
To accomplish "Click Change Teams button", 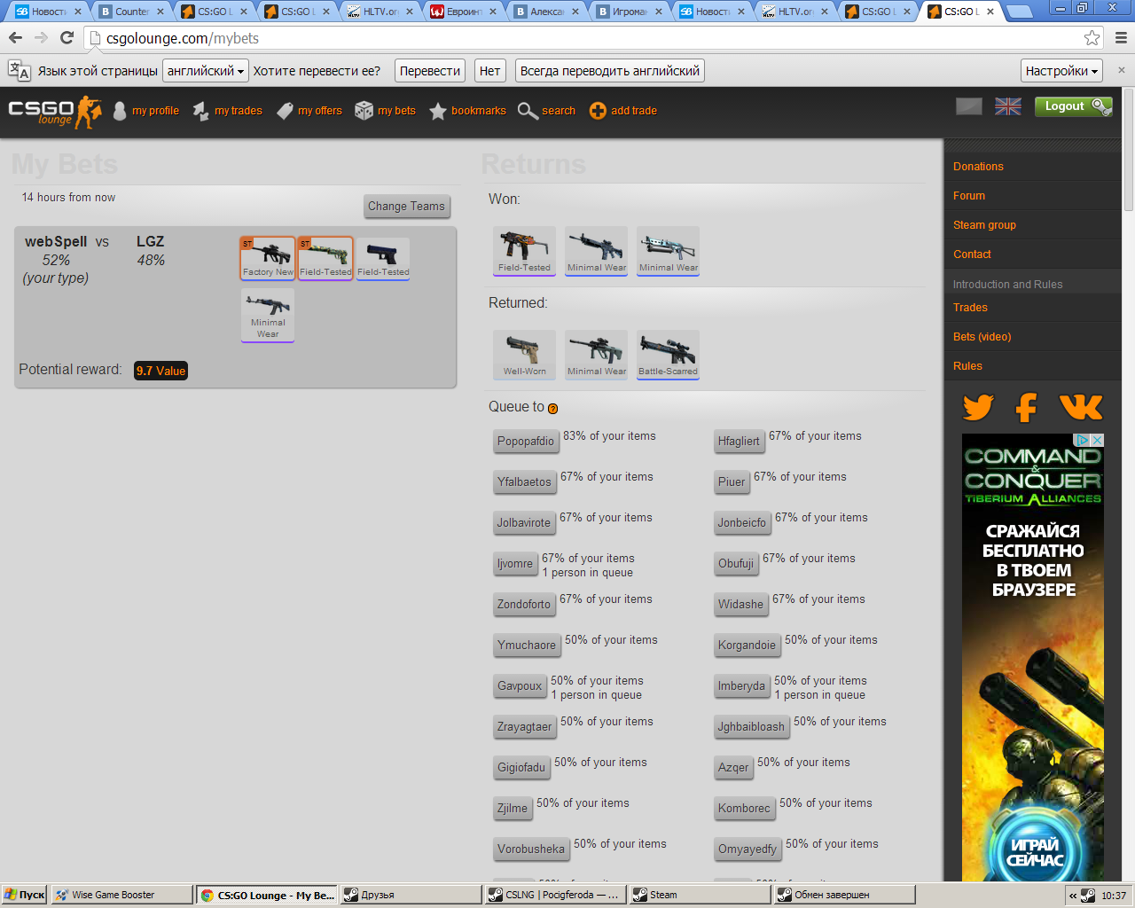I will [407, 207].
